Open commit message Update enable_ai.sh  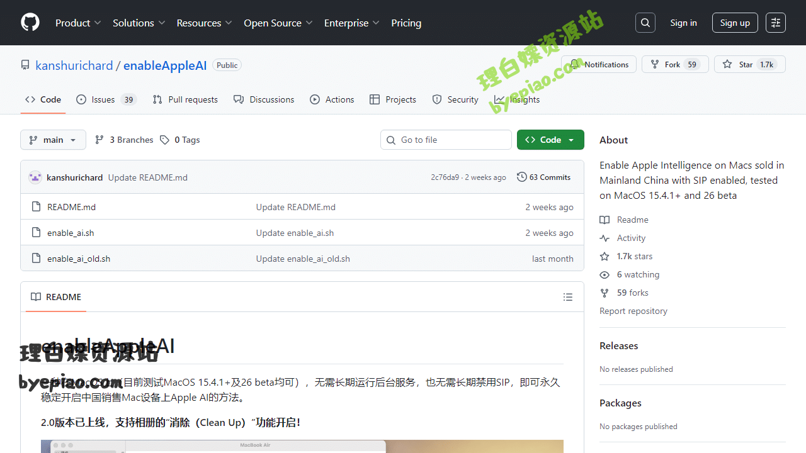click(x=295, y=233)
